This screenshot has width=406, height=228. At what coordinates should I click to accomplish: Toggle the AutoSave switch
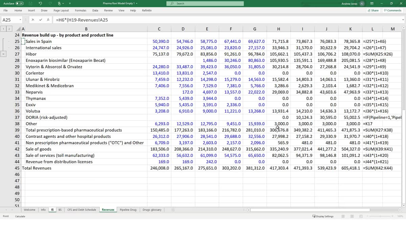19,3
